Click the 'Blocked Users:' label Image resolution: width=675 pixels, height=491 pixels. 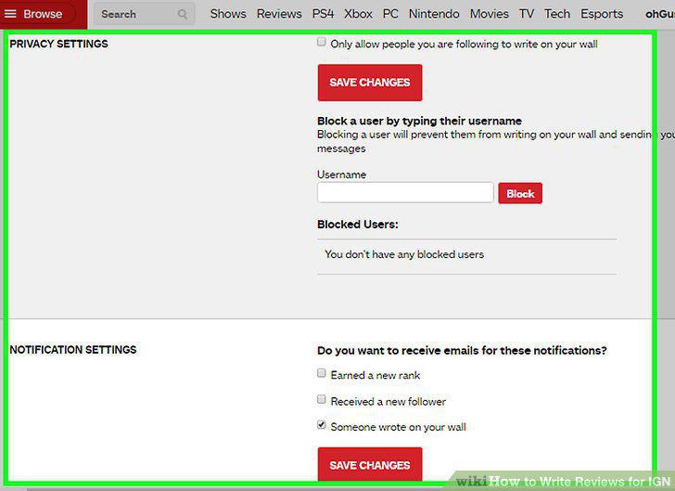pyautogui.click(x=358, y=225)
